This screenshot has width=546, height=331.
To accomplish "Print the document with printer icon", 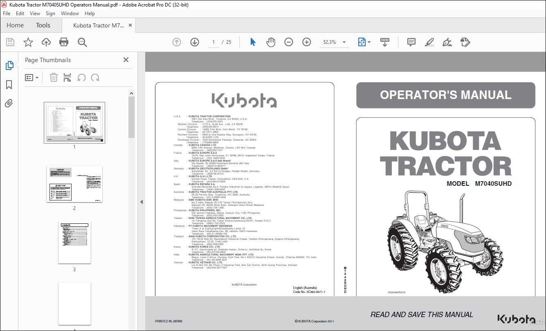I will tap(64, 42).
